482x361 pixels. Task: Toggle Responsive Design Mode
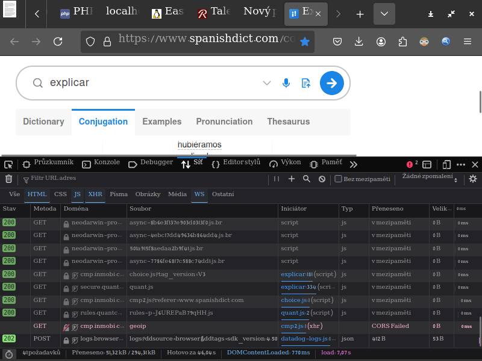pos(446,165)
